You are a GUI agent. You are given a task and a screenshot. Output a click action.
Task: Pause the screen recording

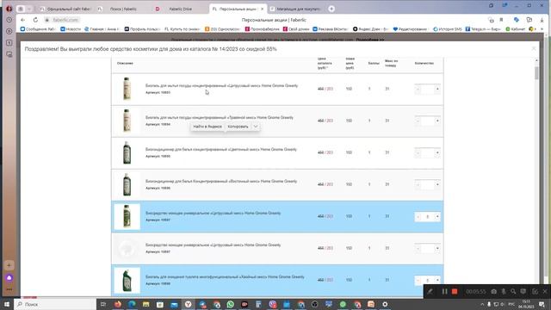[x=444, y=291]
